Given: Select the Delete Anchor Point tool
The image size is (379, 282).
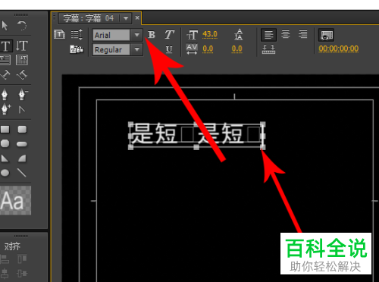Looking at the screenshot, I should 23,94.
